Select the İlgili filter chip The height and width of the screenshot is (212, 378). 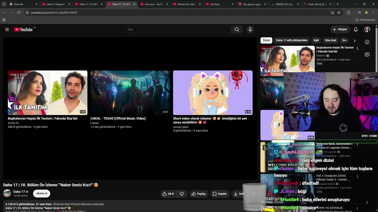pyautogui.click(x=316, y=40)
